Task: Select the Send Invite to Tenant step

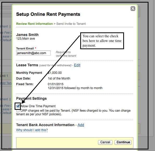Action: (71, 24)
